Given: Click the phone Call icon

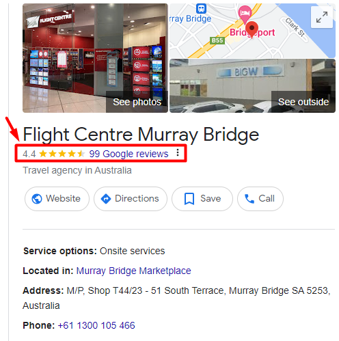Looking at the screenshot, I should pos(249,199).
